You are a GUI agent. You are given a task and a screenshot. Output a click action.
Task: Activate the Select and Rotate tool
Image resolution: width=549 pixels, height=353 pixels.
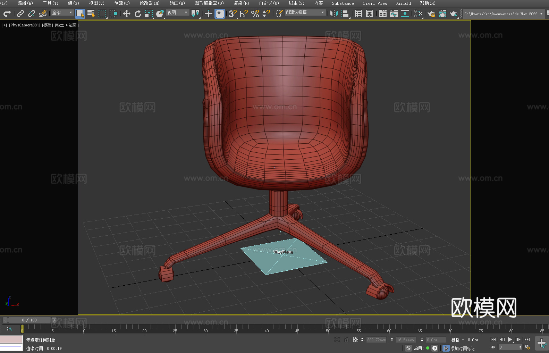point(138,14)
